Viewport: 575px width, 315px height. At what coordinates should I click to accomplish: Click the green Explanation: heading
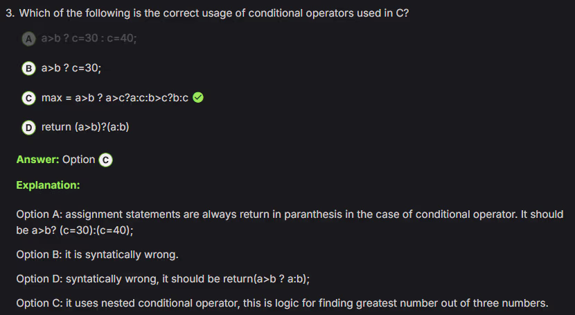click(x=48, y=185)
